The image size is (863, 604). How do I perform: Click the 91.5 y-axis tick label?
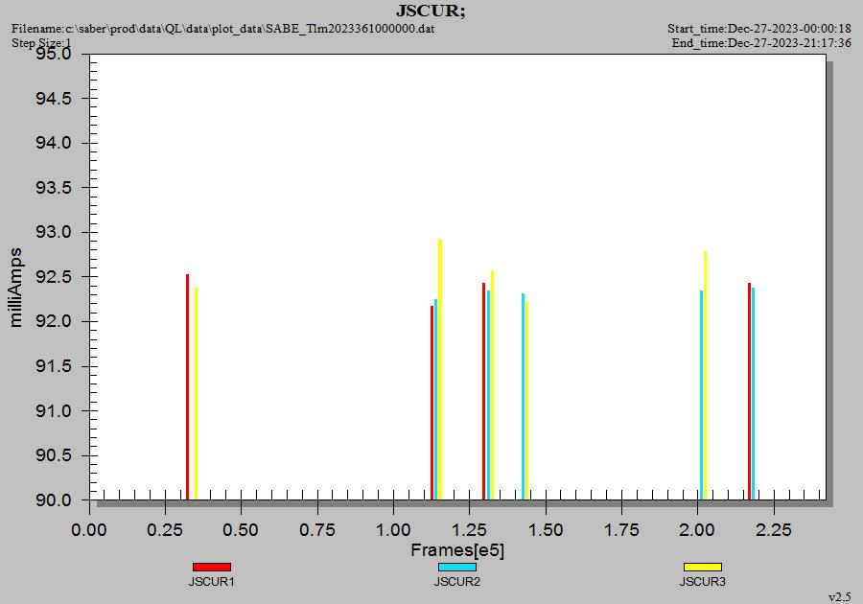54,366
